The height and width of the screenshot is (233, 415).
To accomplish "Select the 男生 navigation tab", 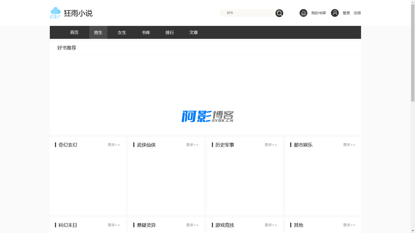I will click(98, 32).
